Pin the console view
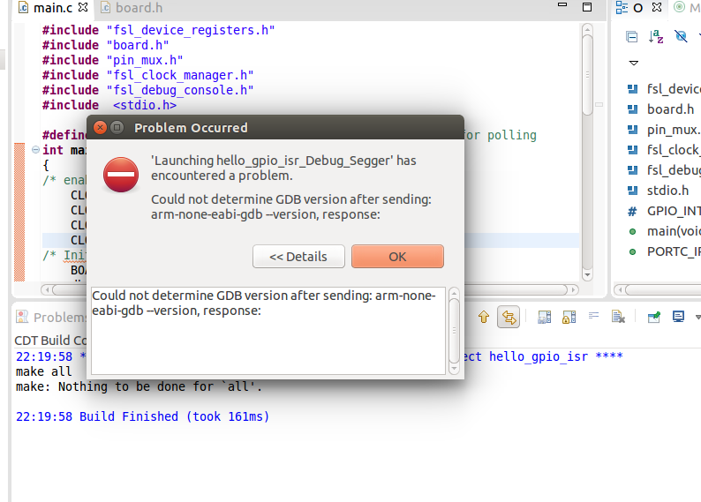Viewport: 701px width, 502px height. pyautogui.click(x=653, y=317)
